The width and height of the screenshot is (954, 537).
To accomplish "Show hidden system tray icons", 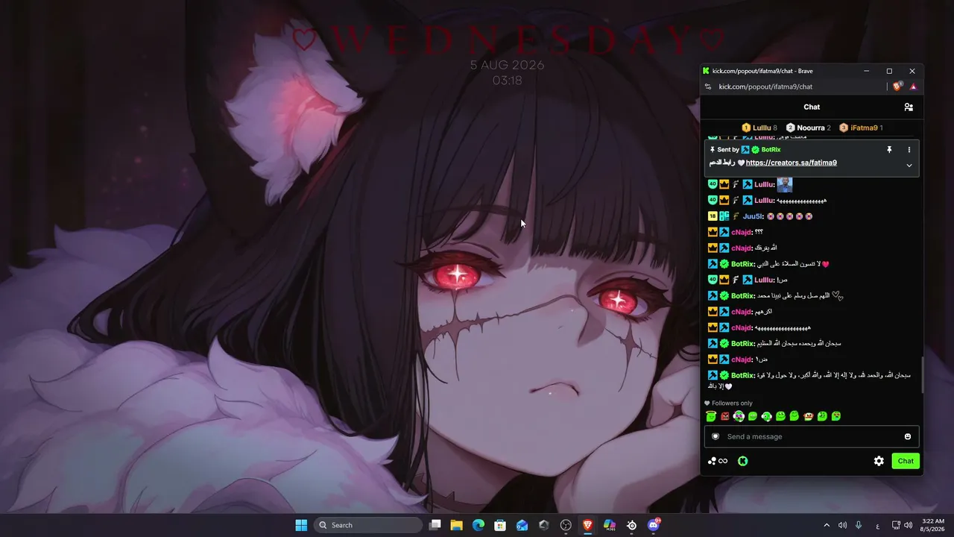I will tap(826, 525).
